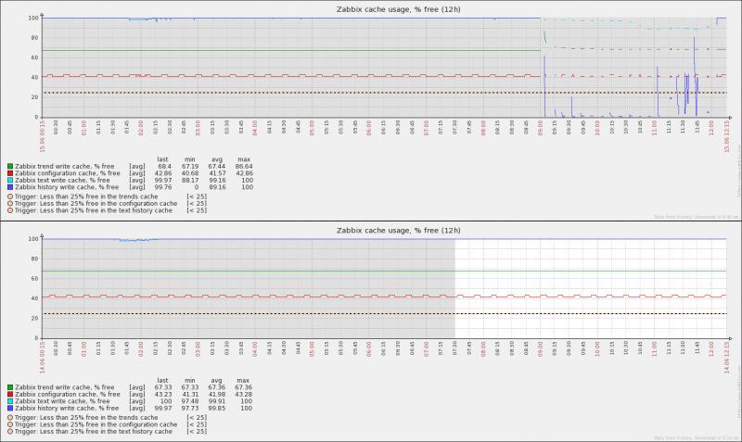Click the blue history write cache swatch in the 15.06 graph legend
The image size is (742, 442).
coord(10,187)
